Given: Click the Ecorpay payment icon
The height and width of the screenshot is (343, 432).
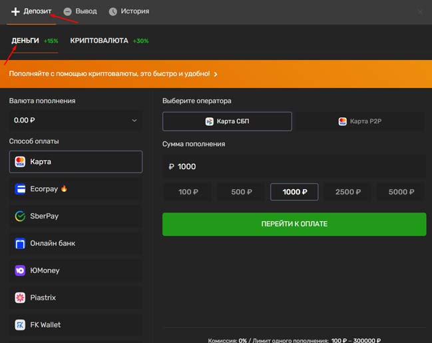Looking at the screenshot, I should click(20, 189).
